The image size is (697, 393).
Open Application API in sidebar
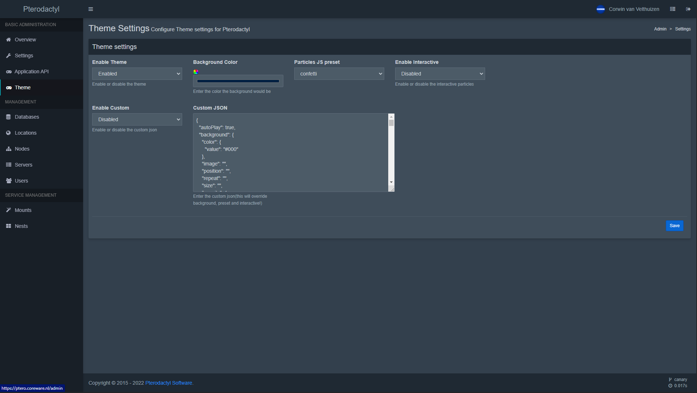pyautogui.click(x=41, y=71)
